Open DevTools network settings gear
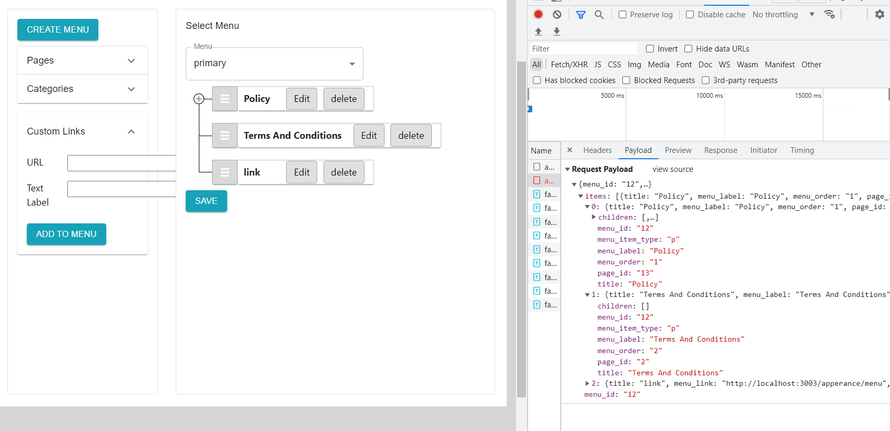890x431 pixels. tap(879, 14)
